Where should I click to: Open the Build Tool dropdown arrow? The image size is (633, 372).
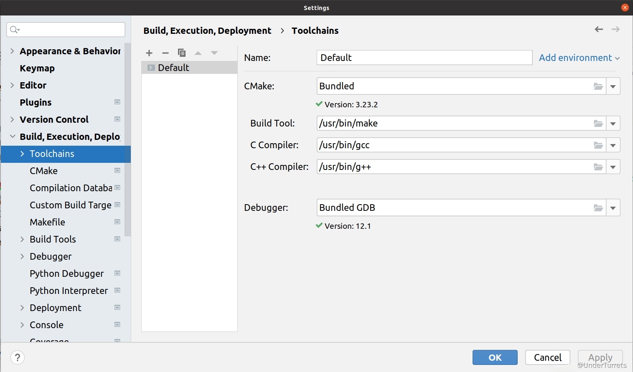pyautogui.click(x=613, y=124)
